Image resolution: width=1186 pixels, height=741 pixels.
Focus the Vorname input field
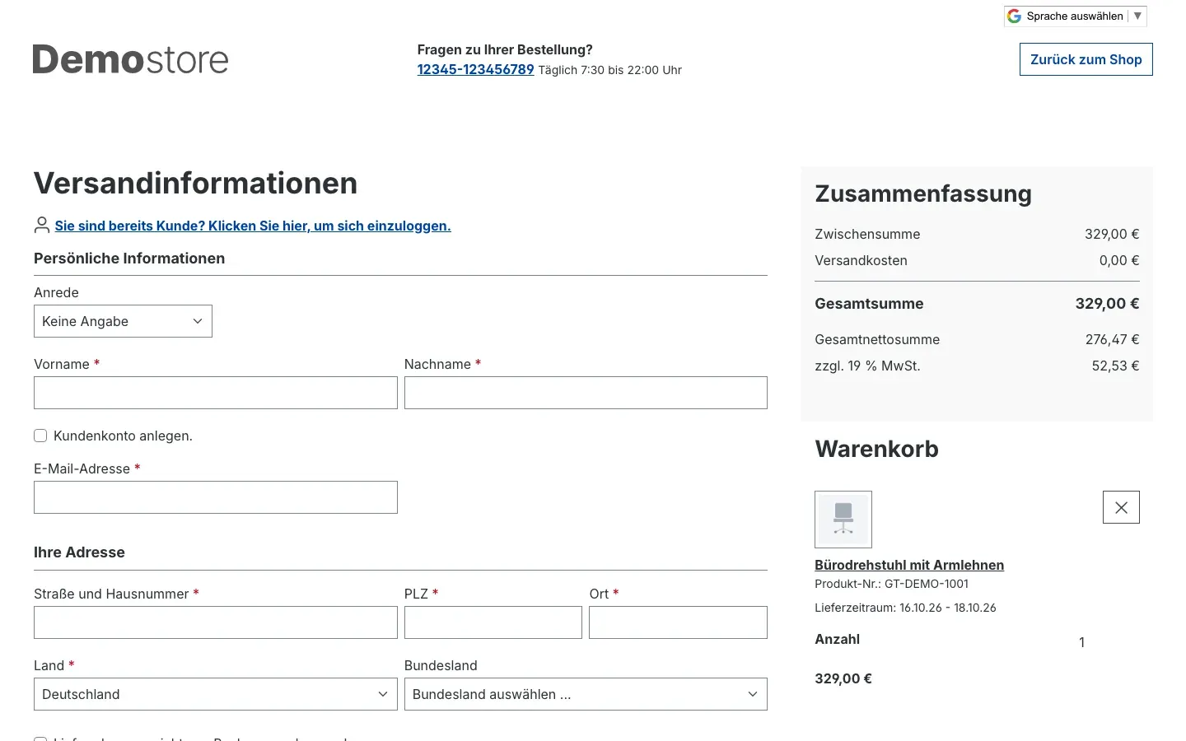pyautogui.click(x=215, y=393)
